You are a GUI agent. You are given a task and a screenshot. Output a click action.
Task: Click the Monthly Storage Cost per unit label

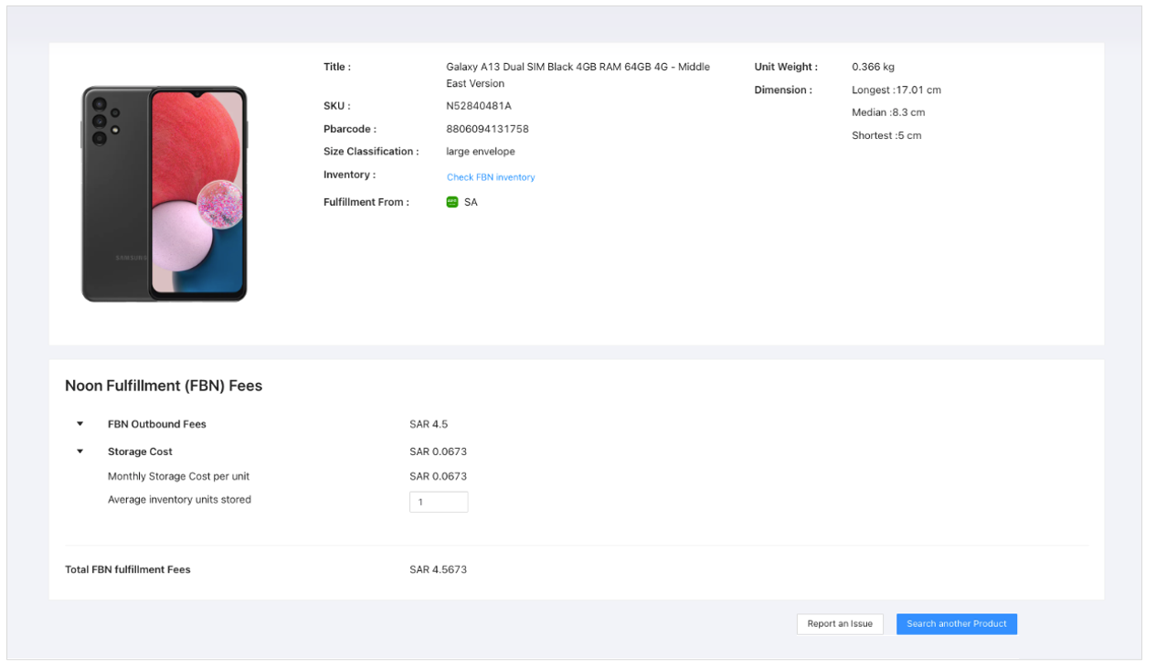(x=178, y=476)
